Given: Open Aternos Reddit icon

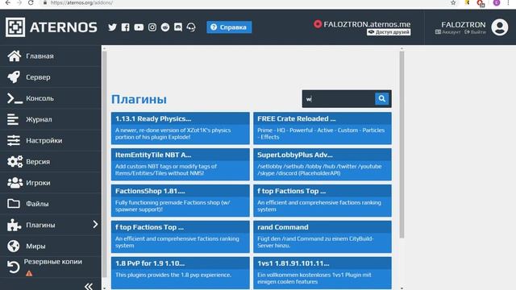Looking at the screenshot, I should pos(165,27).
